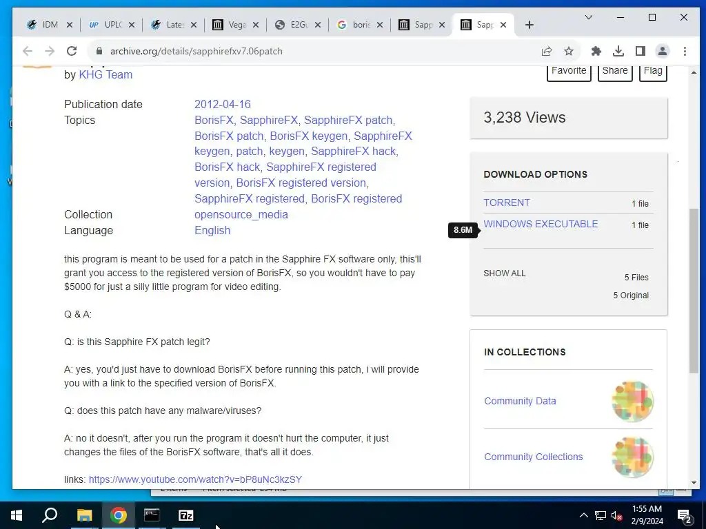Click the scrollbar down arrow

pos(694,483)
